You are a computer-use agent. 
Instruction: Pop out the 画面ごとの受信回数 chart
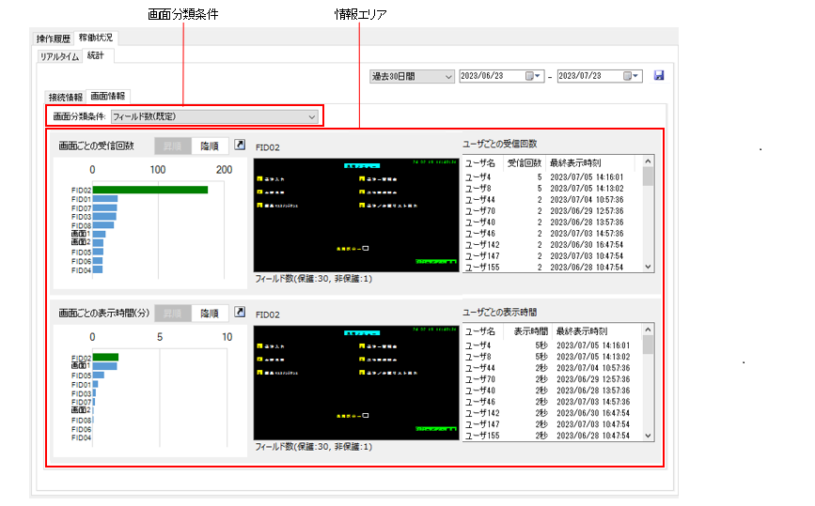point(240,146)
